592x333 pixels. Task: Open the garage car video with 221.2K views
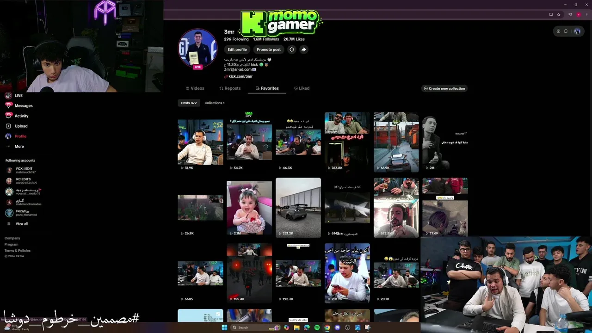point(298,208)
